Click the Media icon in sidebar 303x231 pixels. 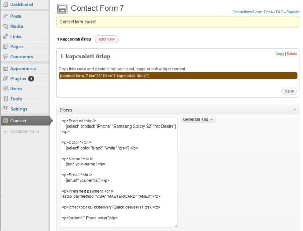pyautogui.click(x=5, y=26)
